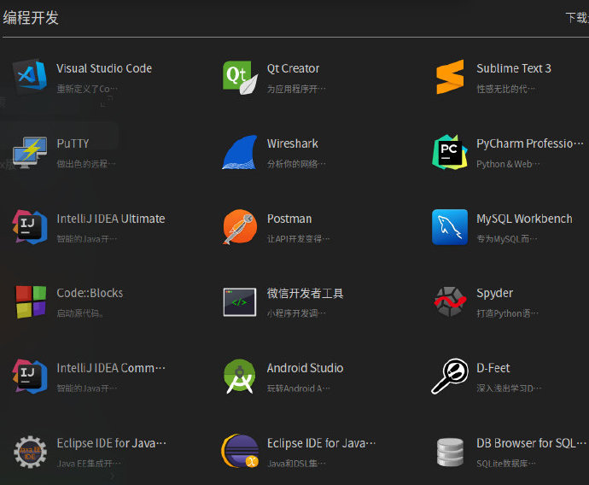Open the Eclipse Java EE gear icon
This screenshot has height=485, width=589.
(31, 452)
